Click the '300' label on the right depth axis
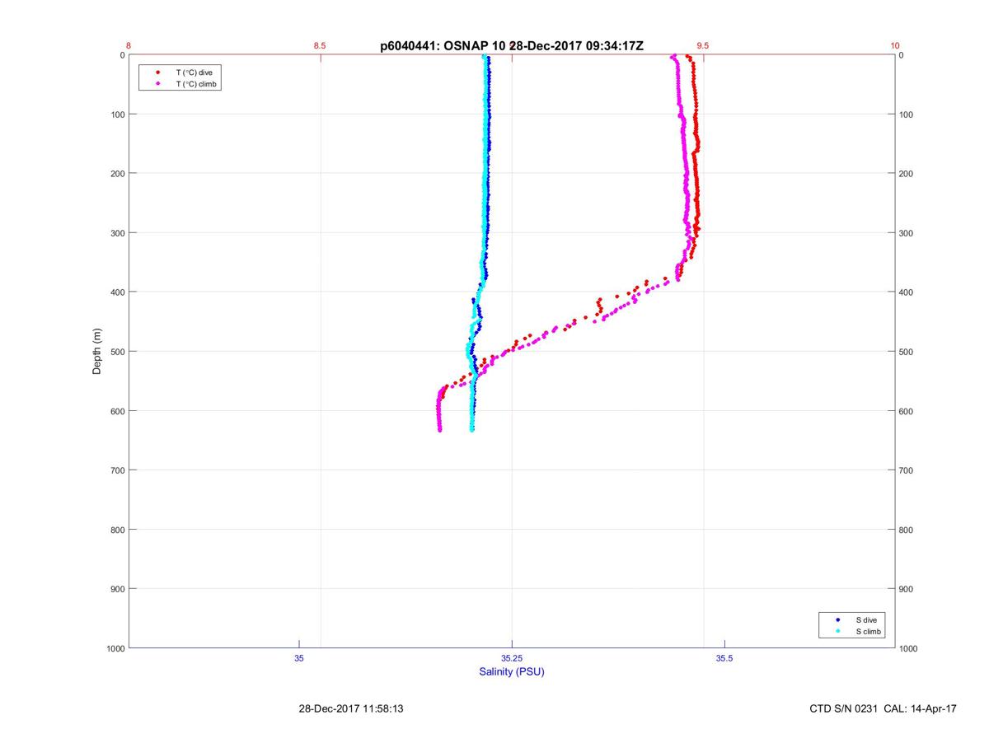This screenshot has width=989, height=729. [x=907, y=233]
